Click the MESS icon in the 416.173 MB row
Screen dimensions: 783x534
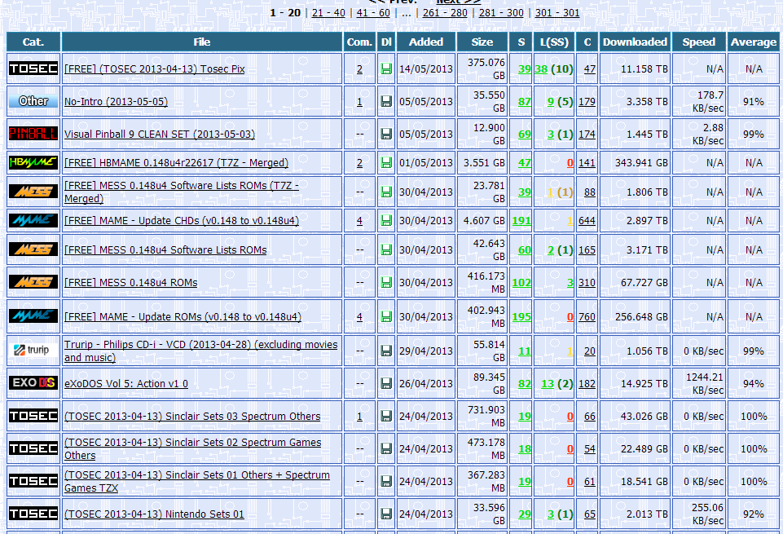[33, 282]
